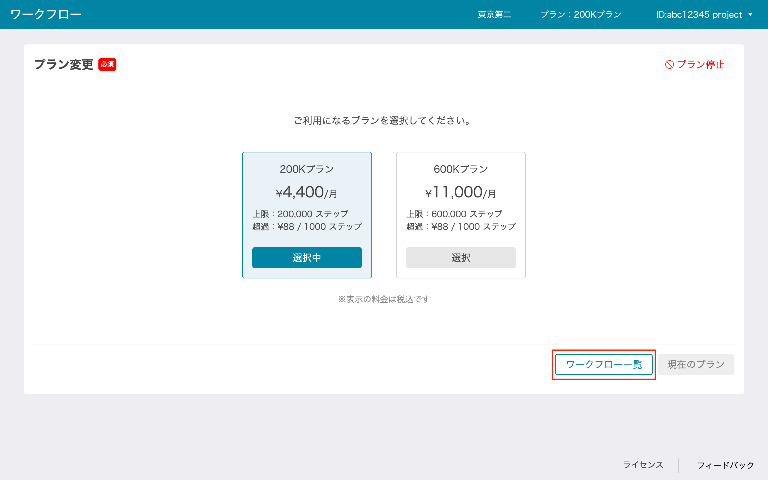This screenshot has width=768, height=480.
Task: Click the プラン変更 heading
Action: 64,64
